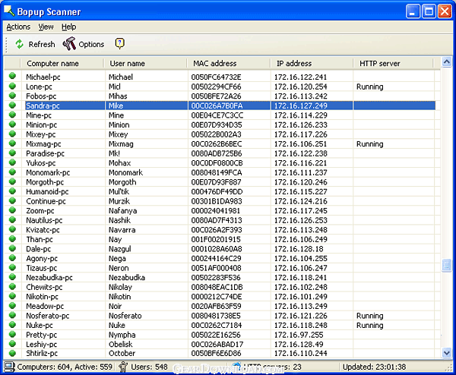This screenshot has height=375, width=456.
Task: Click the users icon in status bar
Action: [x=123, y=367]
